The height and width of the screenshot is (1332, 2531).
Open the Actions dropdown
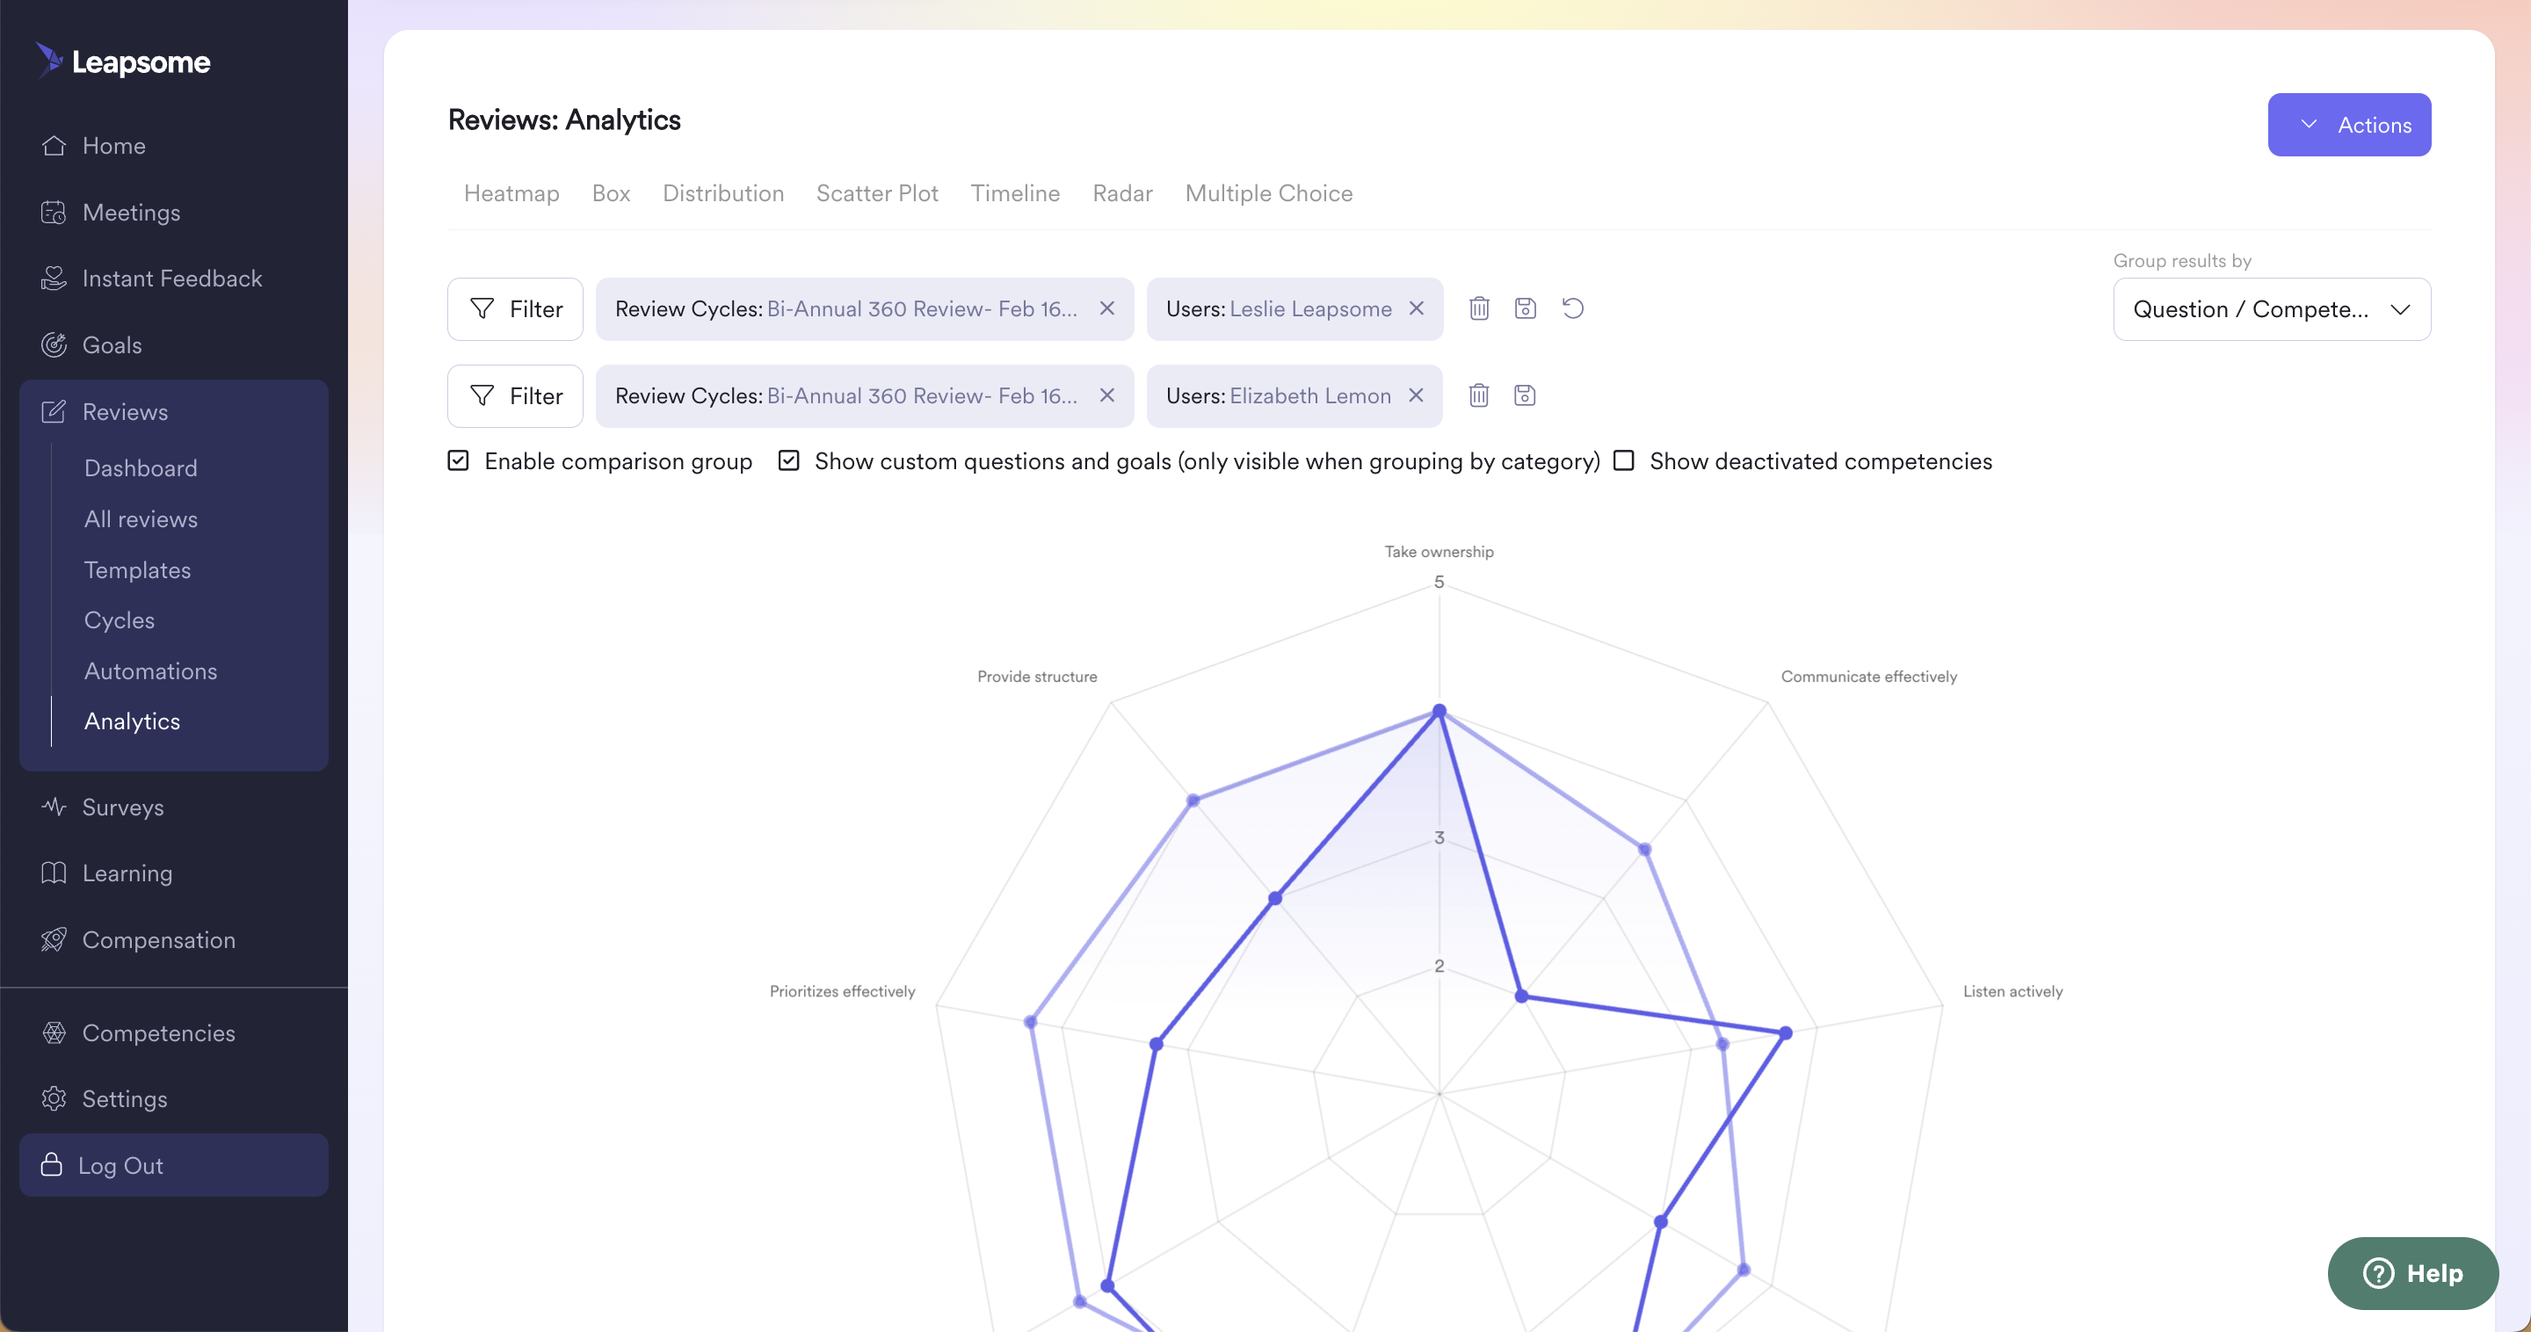[x=2349, y=125]
